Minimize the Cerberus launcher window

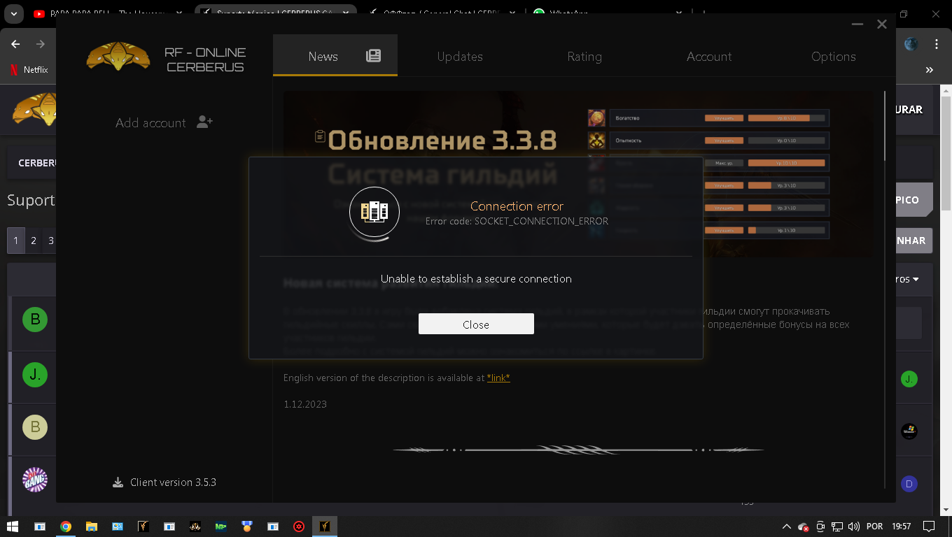tap(857, 24)
